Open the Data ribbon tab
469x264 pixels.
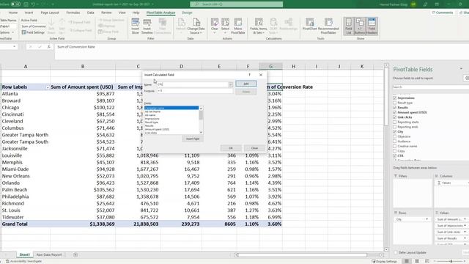(90, 12)
